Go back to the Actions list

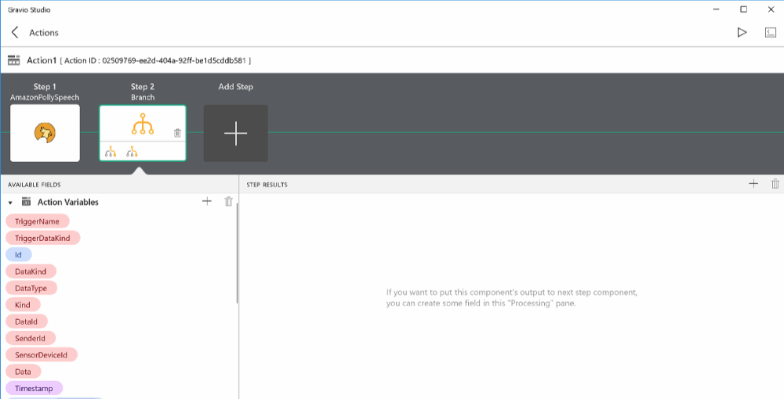coord(15,32)
